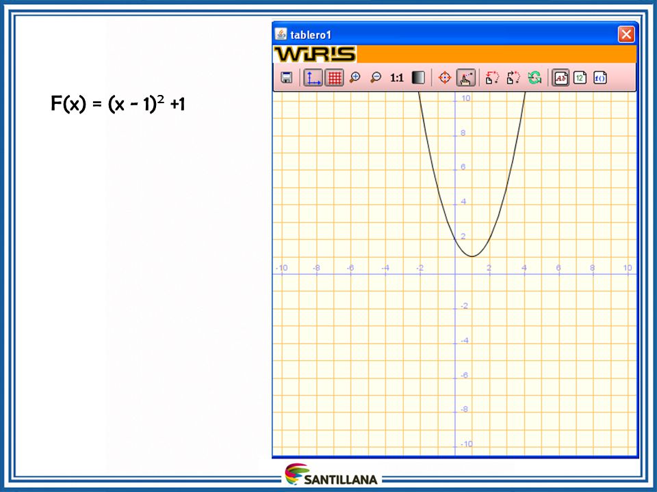Click the orange crosshair center icon

pos(445,78)
